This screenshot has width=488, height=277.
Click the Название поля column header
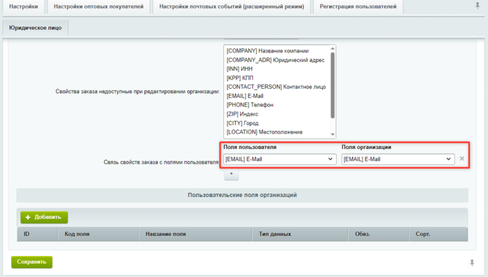tap(195, 234)
